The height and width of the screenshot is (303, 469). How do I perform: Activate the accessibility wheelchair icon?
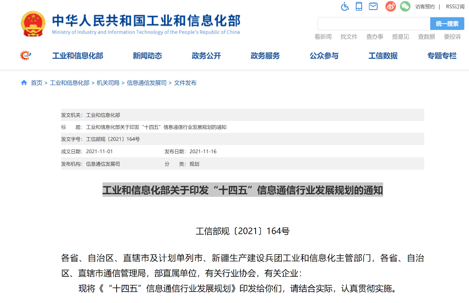[345, 6]
